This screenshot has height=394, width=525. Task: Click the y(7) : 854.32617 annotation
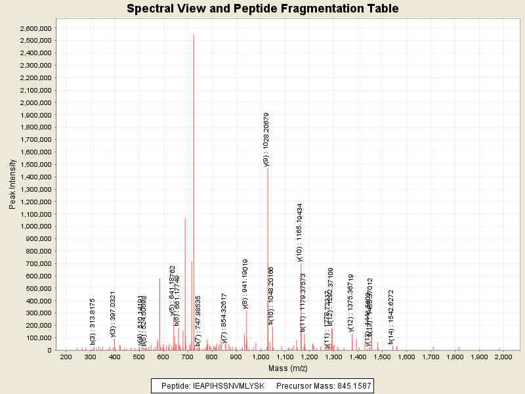[x=224, y=318]
